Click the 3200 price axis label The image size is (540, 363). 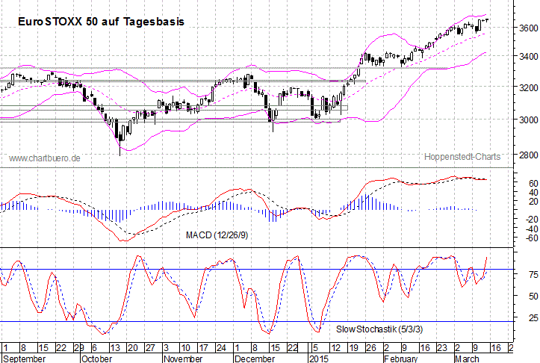(528, 88)
